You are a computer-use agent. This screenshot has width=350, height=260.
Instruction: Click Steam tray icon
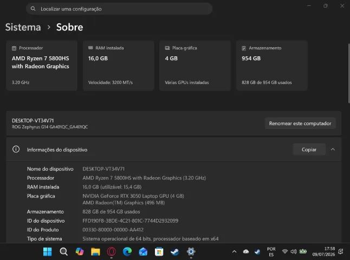(257, 252)
